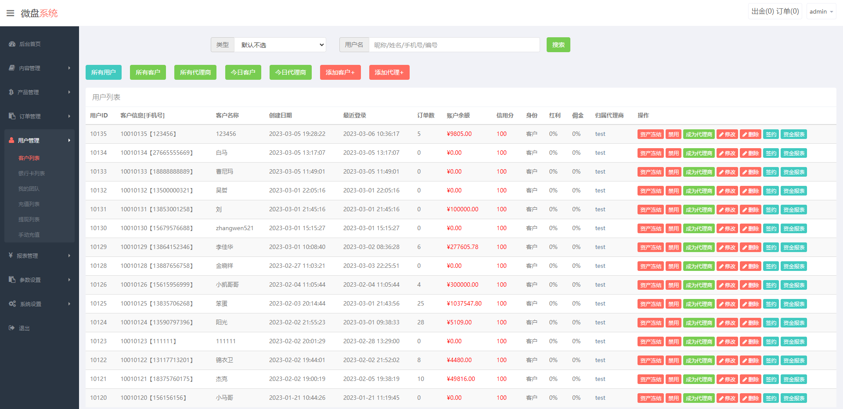
Task: Toggle 禁用 to disable user 123456
Action: (x=673, y=134)
